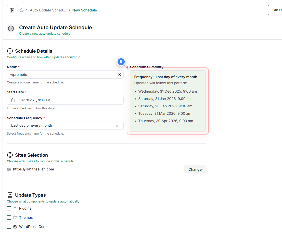282x232 pixels.
Task: Click Frequency: Last day of every month text
Action: [166, 77]
